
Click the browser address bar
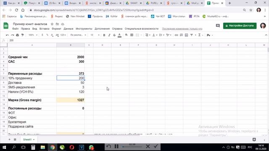tap(135, 10)
